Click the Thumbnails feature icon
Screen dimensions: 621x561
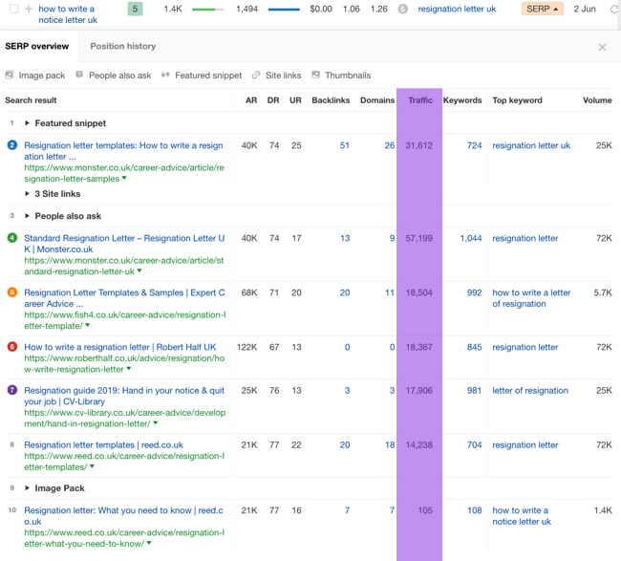pyautogui.click(x=316, y=75)
